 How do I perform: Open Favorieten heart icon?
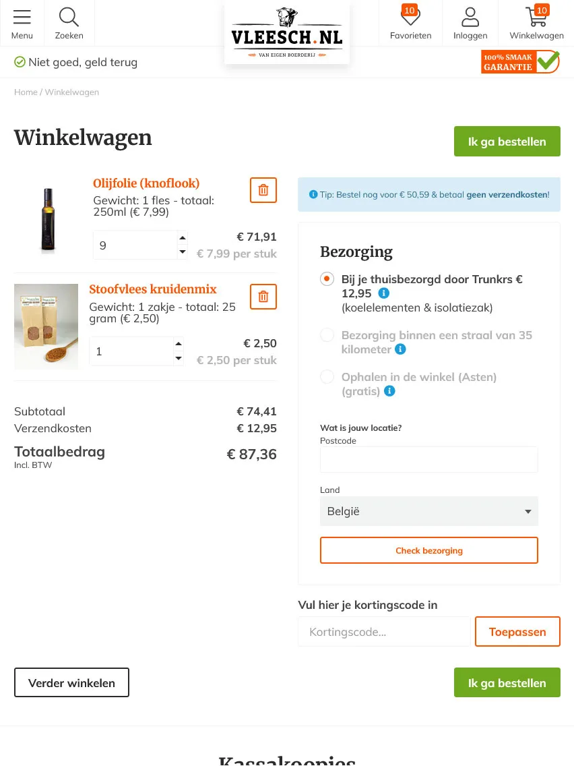click(410, 18)
